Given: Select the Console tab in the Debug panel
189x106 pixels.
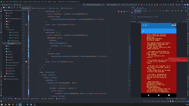Looking at the screenshot, I should point(138,11).
